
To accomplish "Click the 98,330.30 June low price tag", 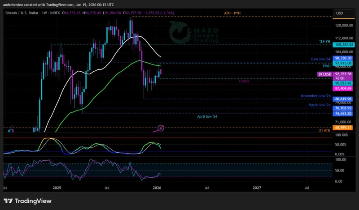I will tap(344, 59).
